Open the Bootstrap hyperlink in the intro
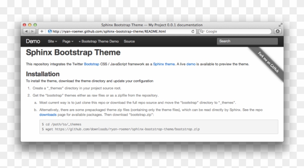The image size is (304, 168). coord(92,64)
